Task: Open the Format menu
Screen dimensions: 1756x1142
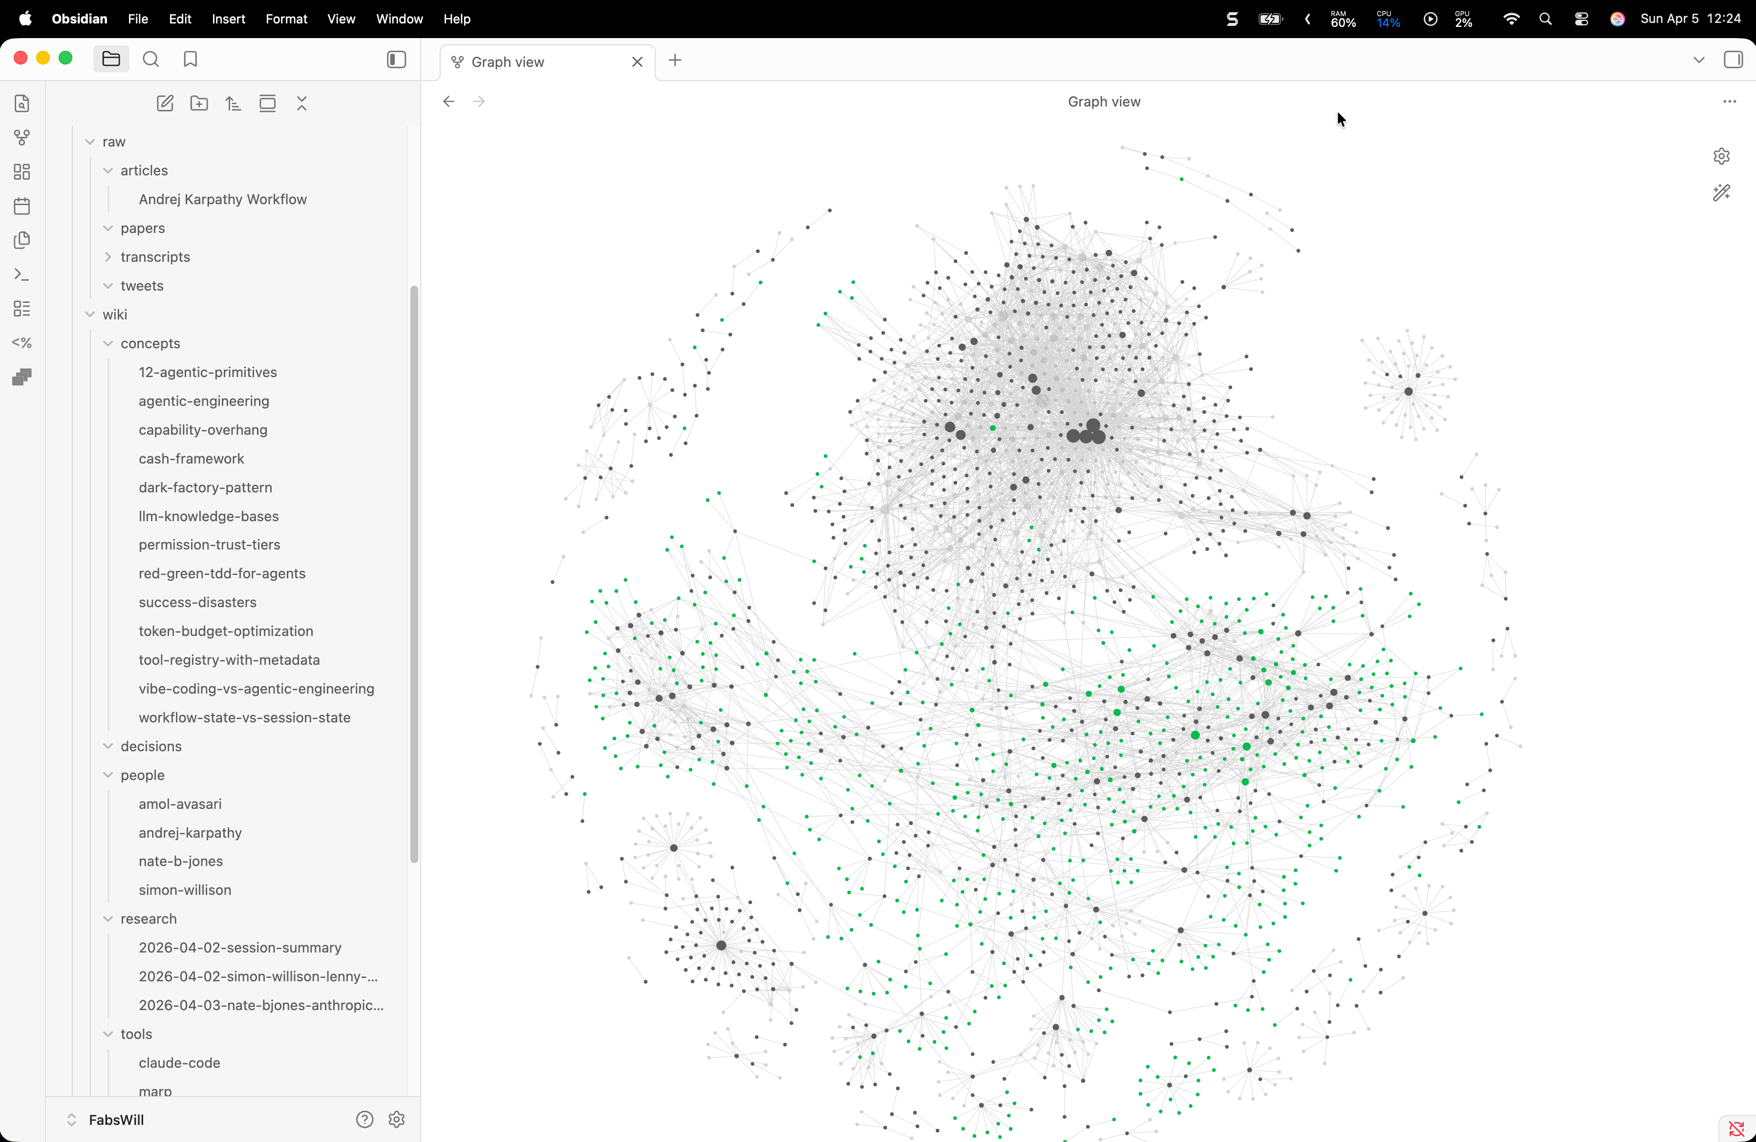Action: click(x=286, y=19)
